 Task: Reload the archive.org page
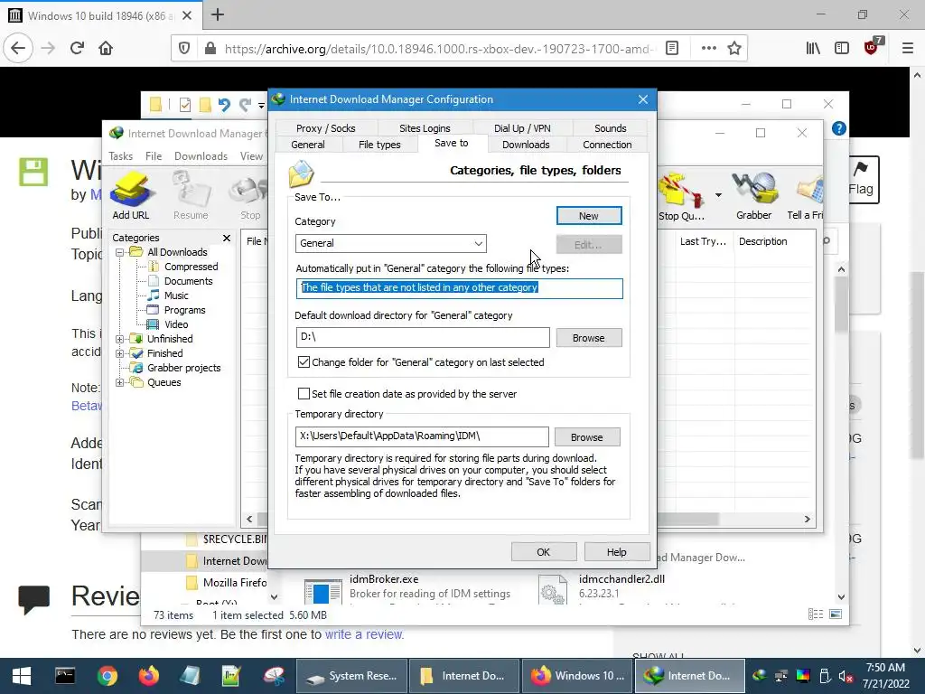click(x=77, y=48)
